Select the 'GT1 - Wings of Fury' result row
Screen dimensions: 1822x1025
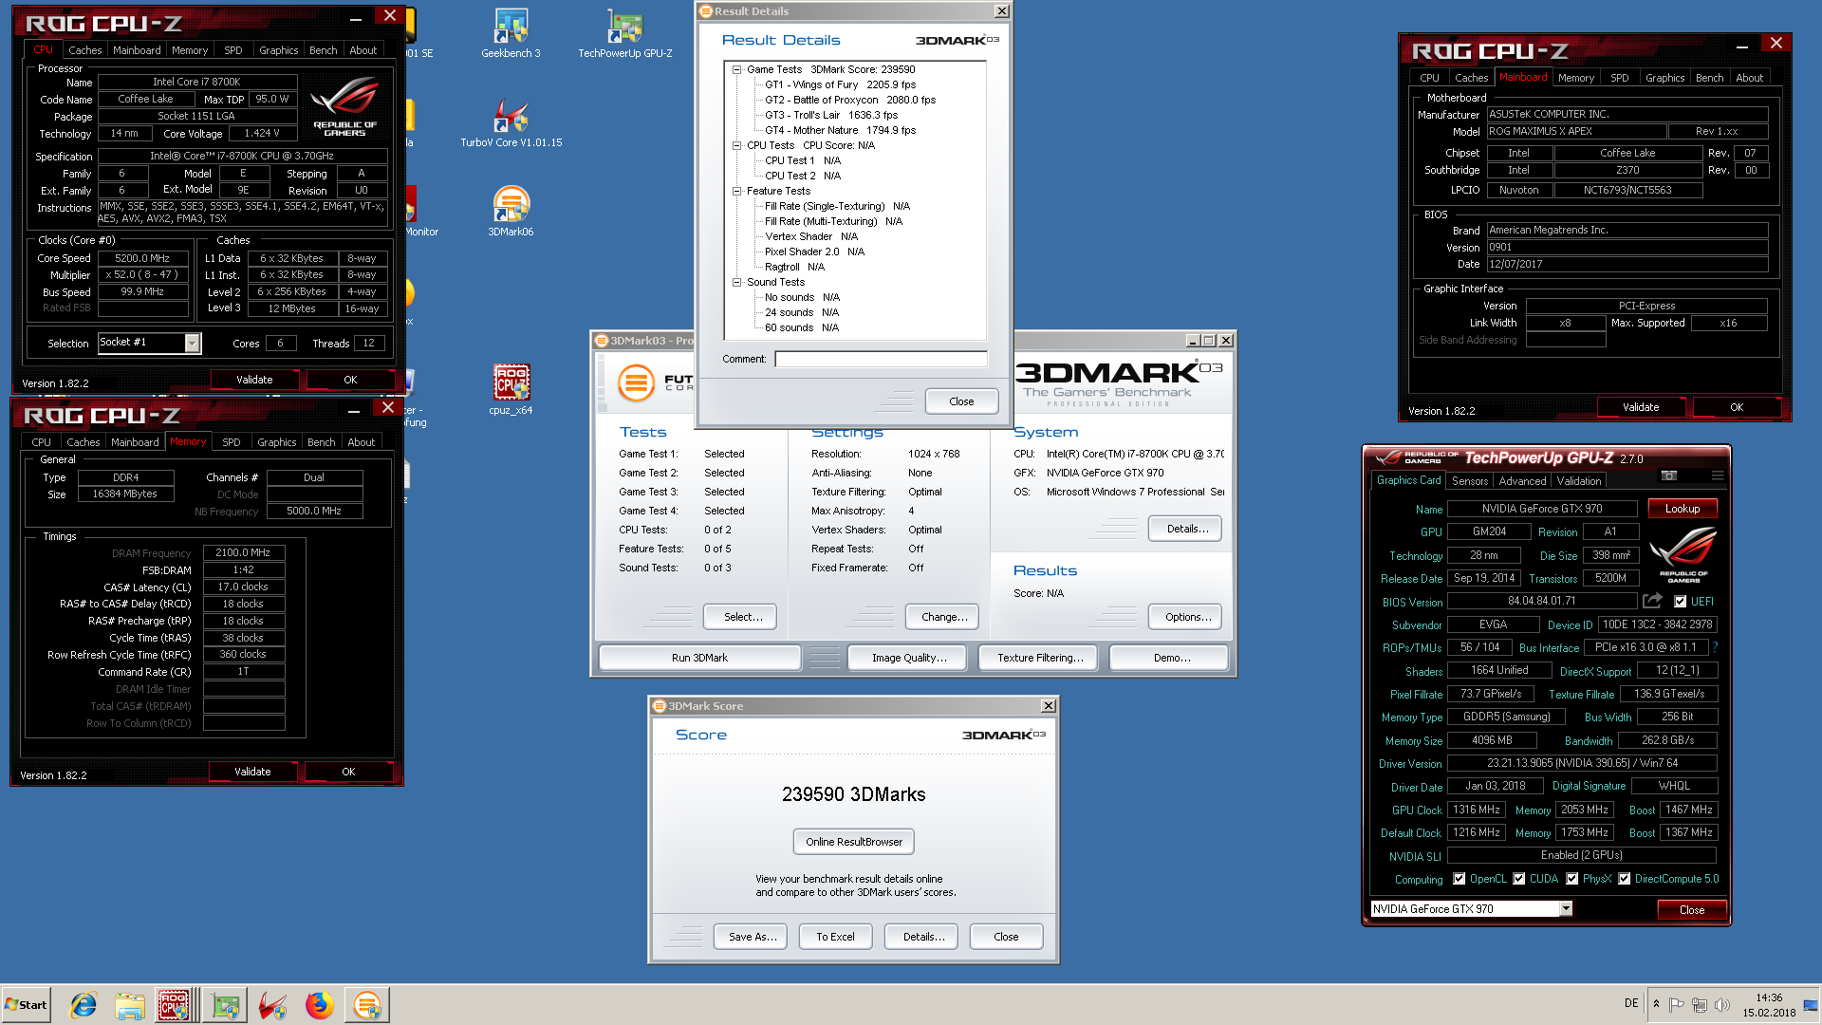click(840, 84)
